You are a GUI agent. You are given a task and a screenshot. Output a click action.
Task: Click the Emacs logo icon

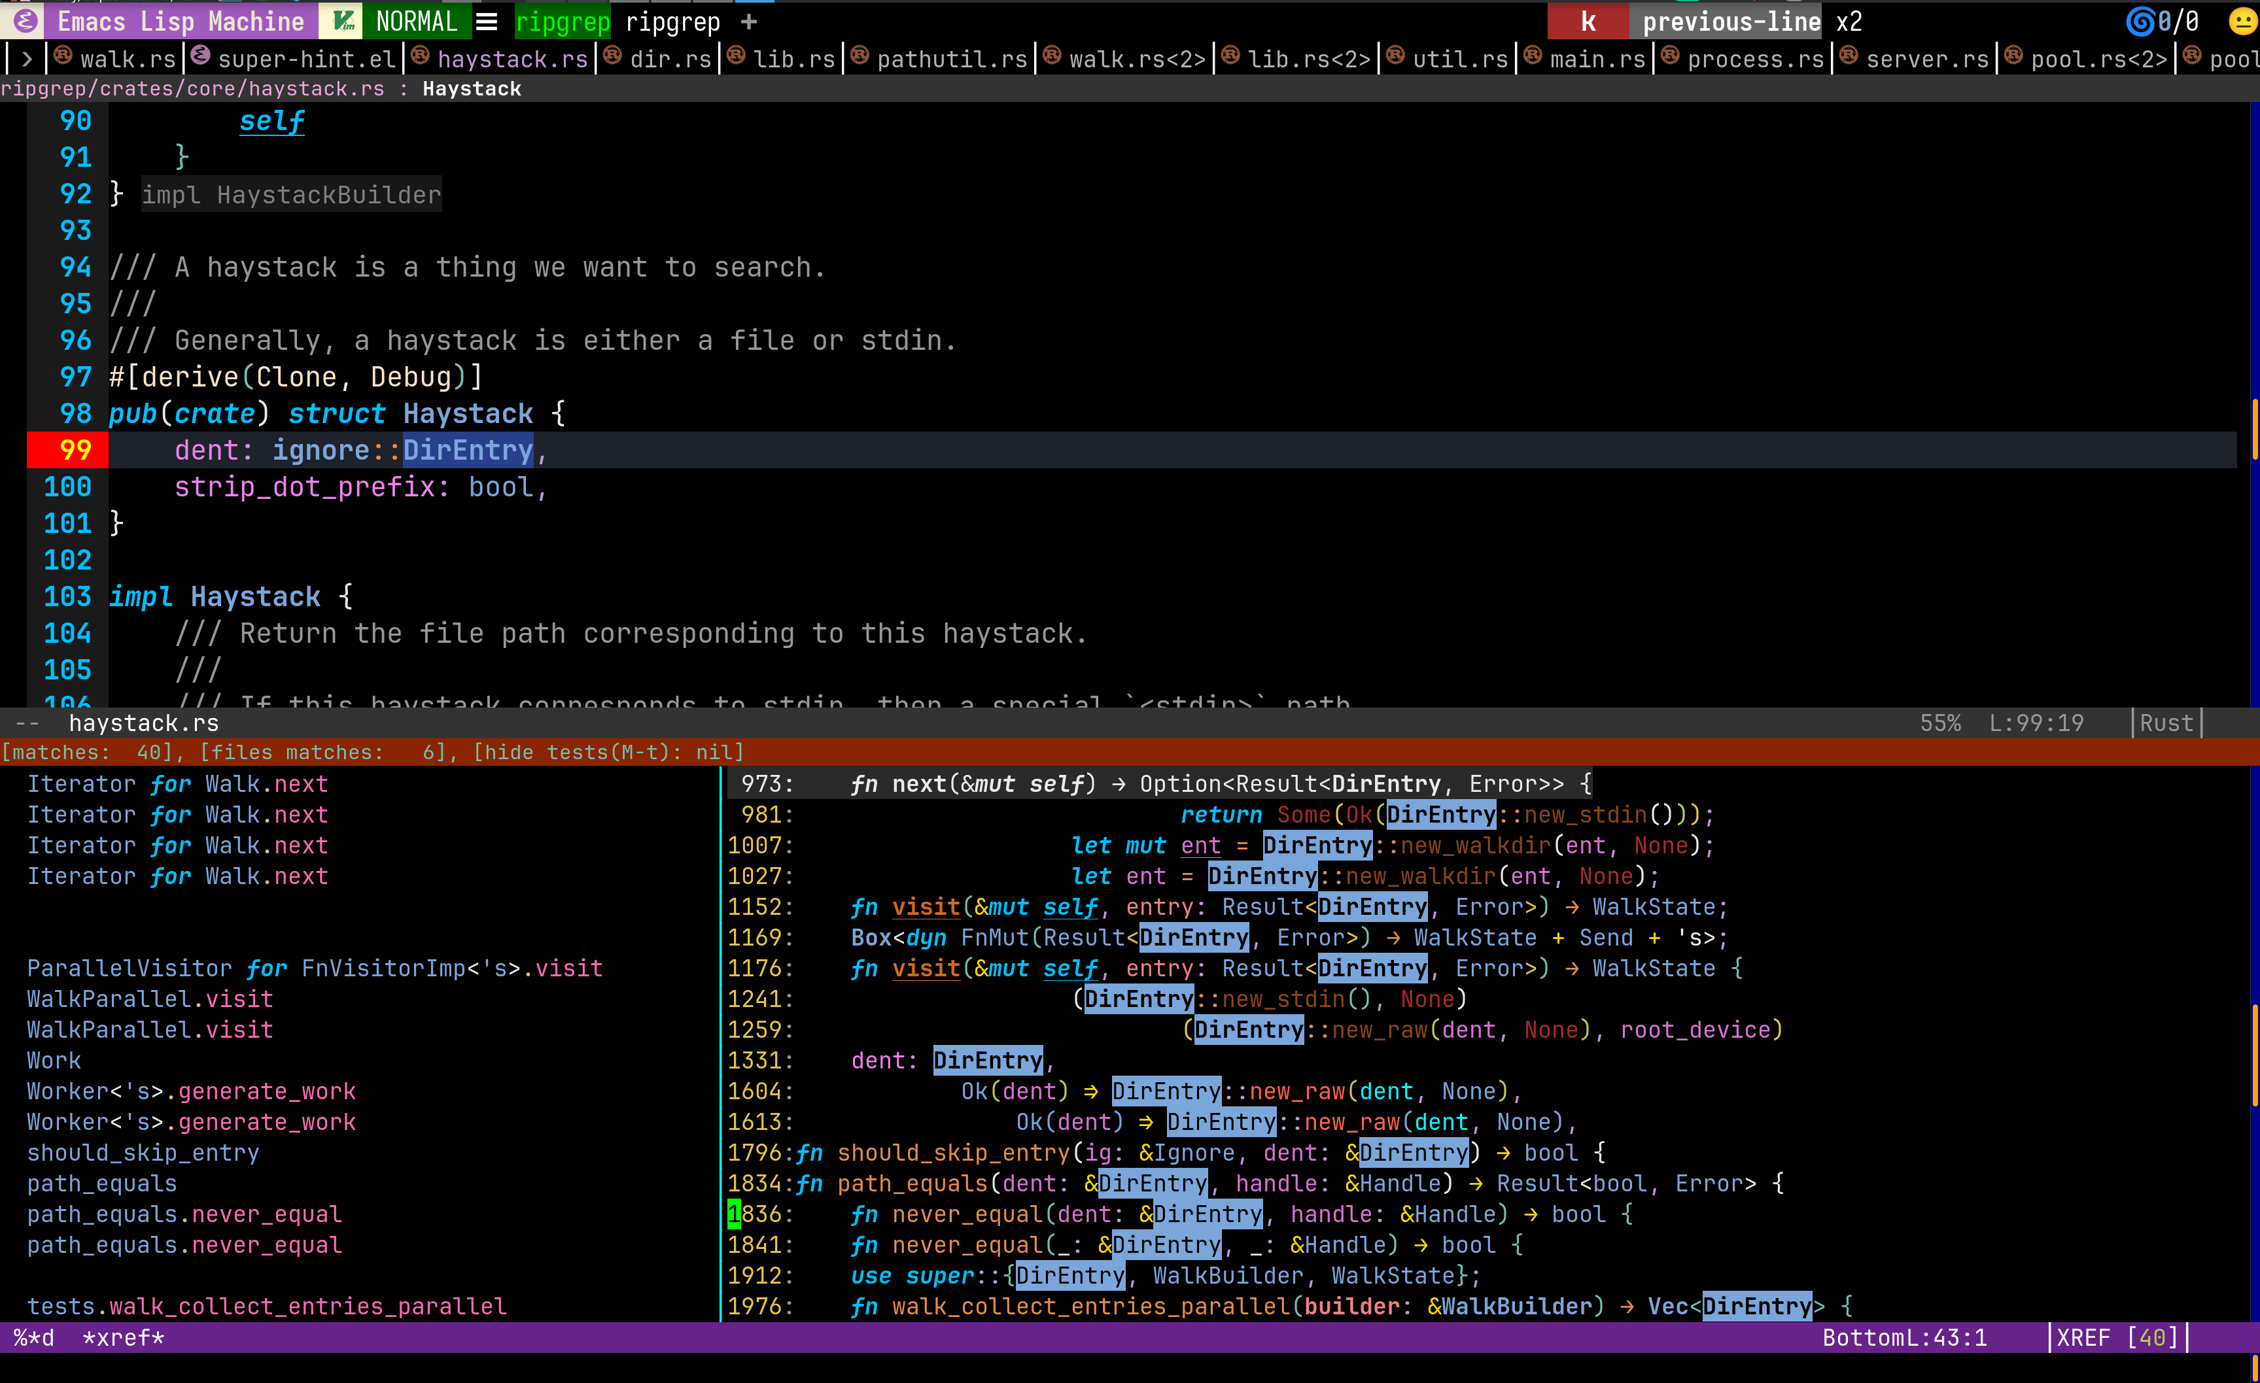(26, 21)
